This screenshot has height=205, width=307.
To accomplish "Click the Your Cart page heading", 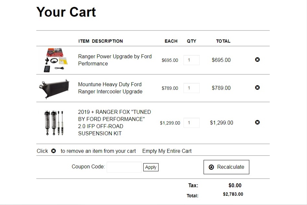I will coord(66,12).
